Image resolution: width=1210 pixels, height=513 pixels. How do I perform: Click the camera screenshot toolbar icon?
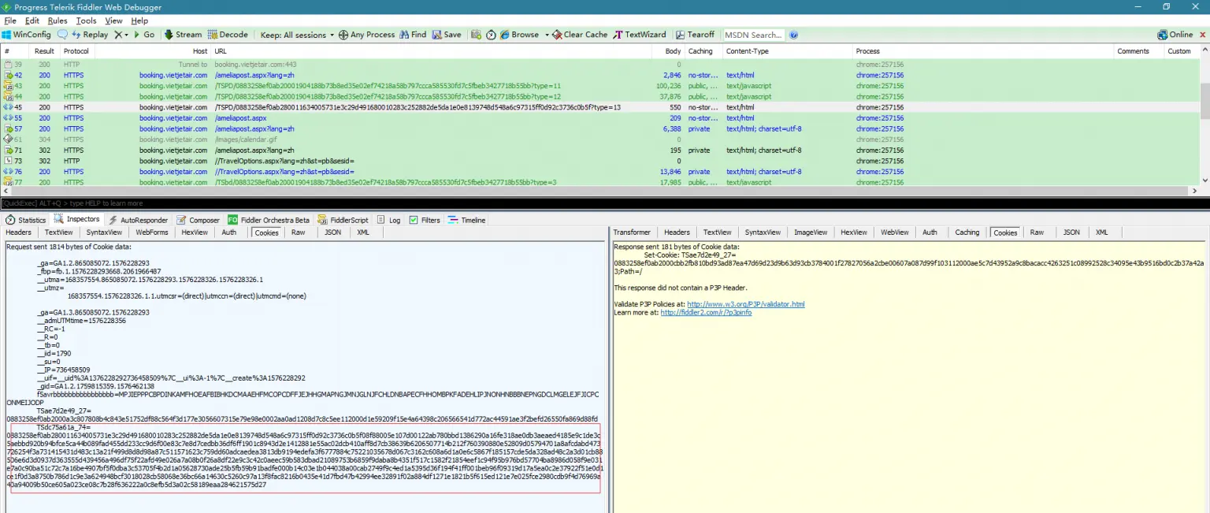[477, 35]
